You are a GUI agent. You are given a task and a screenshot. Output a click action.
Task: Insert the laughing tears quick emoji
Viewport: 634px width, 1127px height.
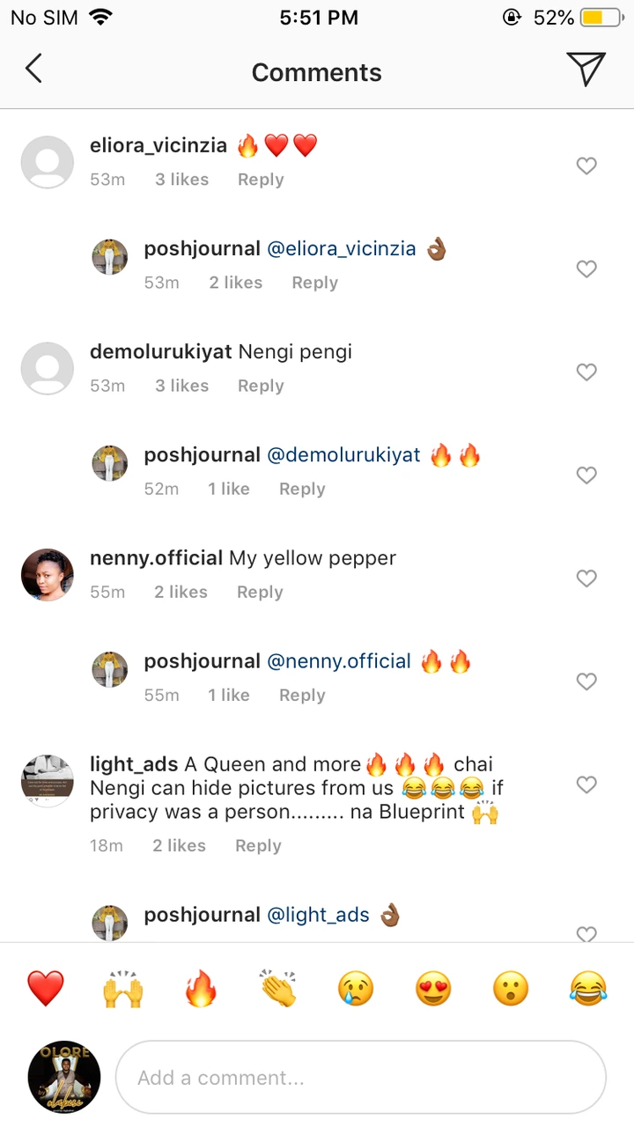click(x=587, y=988)
